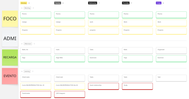Open evening group options menu

click(x=33, y=71)
